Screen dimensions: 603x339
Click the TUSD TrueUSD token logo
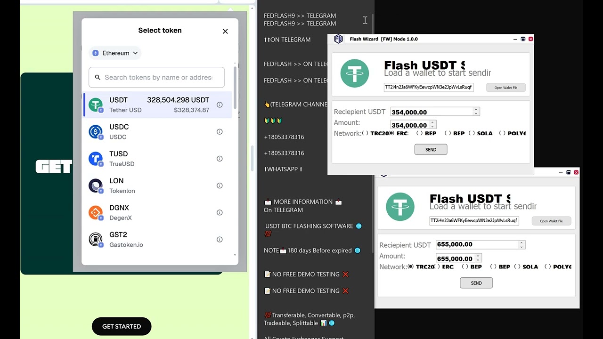point(96,159)
